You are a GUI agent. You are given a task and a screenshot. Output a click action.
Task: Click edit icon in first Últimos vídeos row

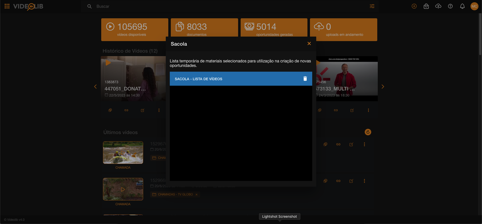351,144
